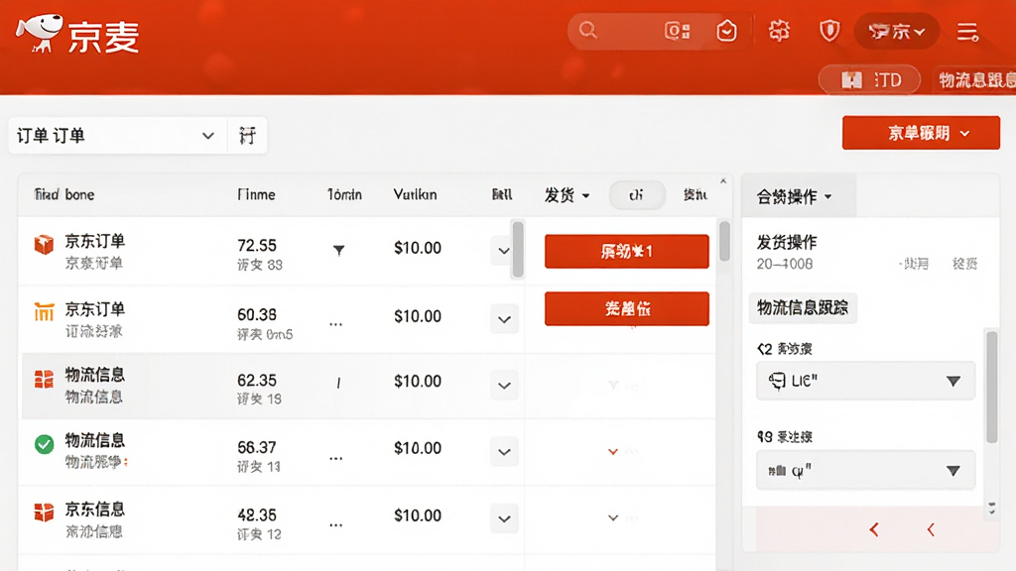
Task: Click the red action button in the 72.55 row
Action: coord(627,251)
